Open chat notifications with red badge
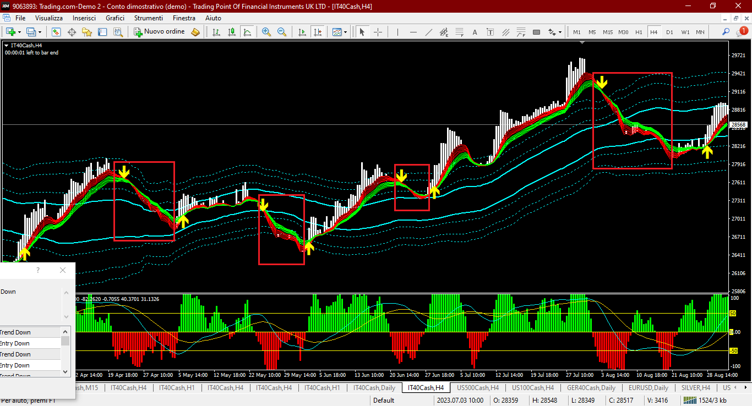752x406 pixels. click(741, 31)
